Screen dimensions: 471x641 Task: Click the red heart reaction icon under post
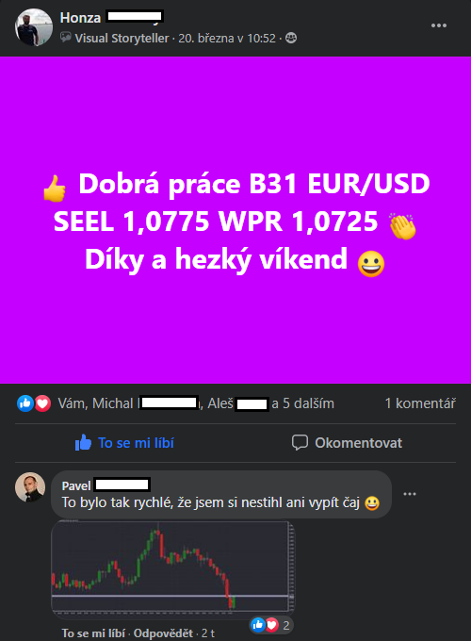tap(42, 403)
